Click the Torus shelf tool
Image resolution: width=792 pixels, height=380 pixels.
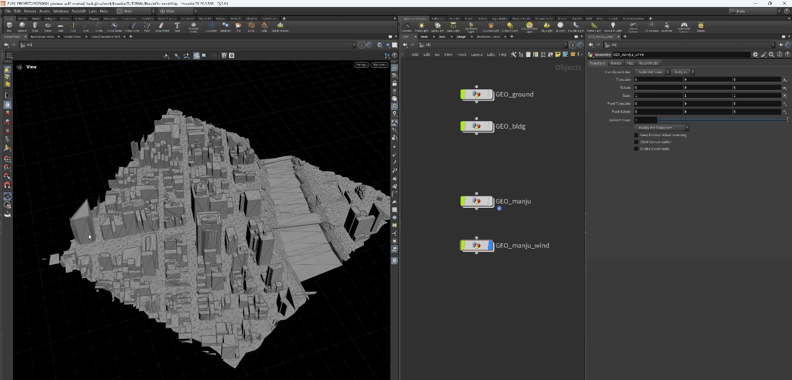pyautogui.click(x=47, y=26)
